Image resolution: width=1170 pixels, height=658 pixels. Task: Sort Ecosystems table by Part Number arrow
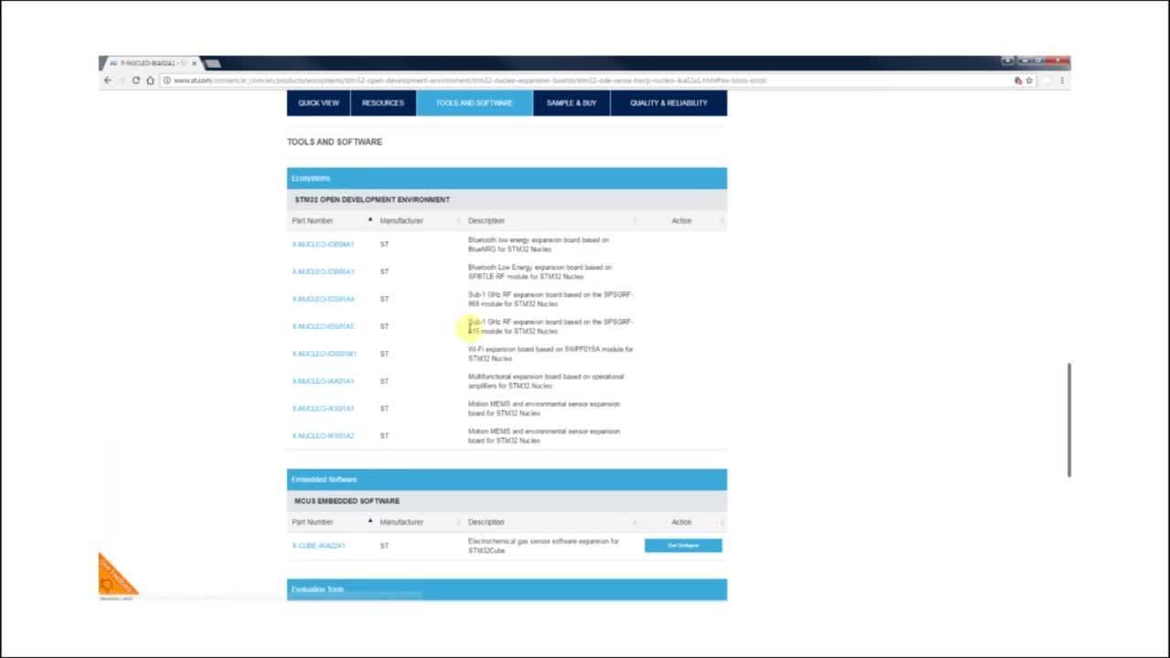coord(370,220)
